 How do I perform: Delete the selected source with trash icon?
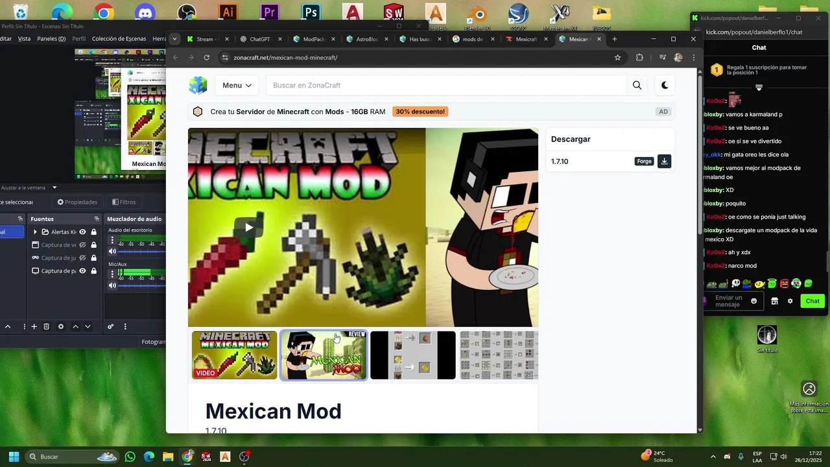pyautogui.click(x=46, y=326)
